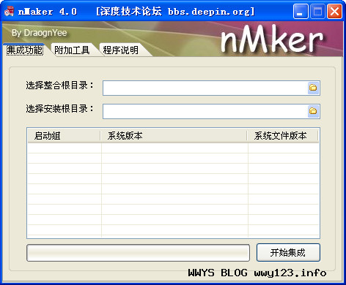The image size is (346, 285).
Task: Close the nMaker 4.0 window
Action: point(334,12)
